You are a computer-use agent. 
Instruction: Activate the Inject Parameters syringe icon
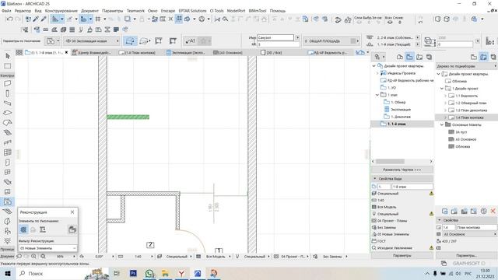click(x=44, y=19)
